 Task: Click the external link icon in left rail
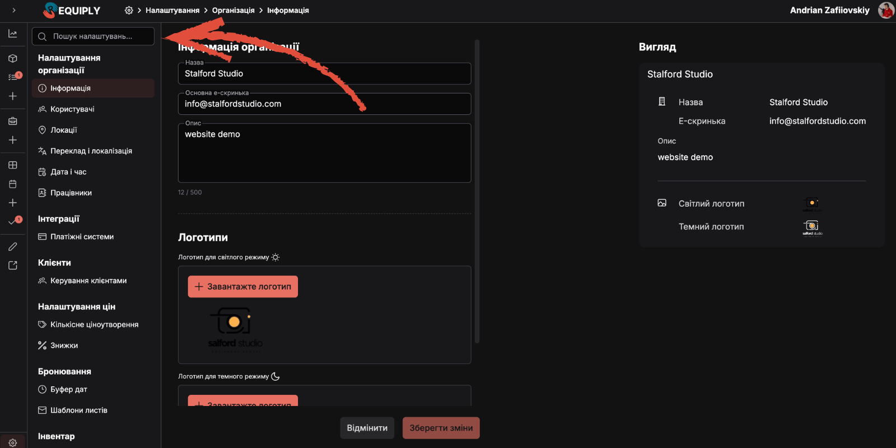click(x=13, y=265)
